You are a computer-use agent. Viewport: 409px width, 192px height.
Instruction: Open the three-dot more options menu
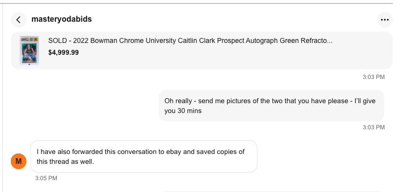385,20
